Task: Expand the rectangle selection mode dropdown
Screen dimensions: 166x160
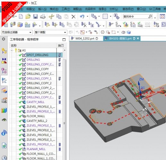Action: (118, 32)
